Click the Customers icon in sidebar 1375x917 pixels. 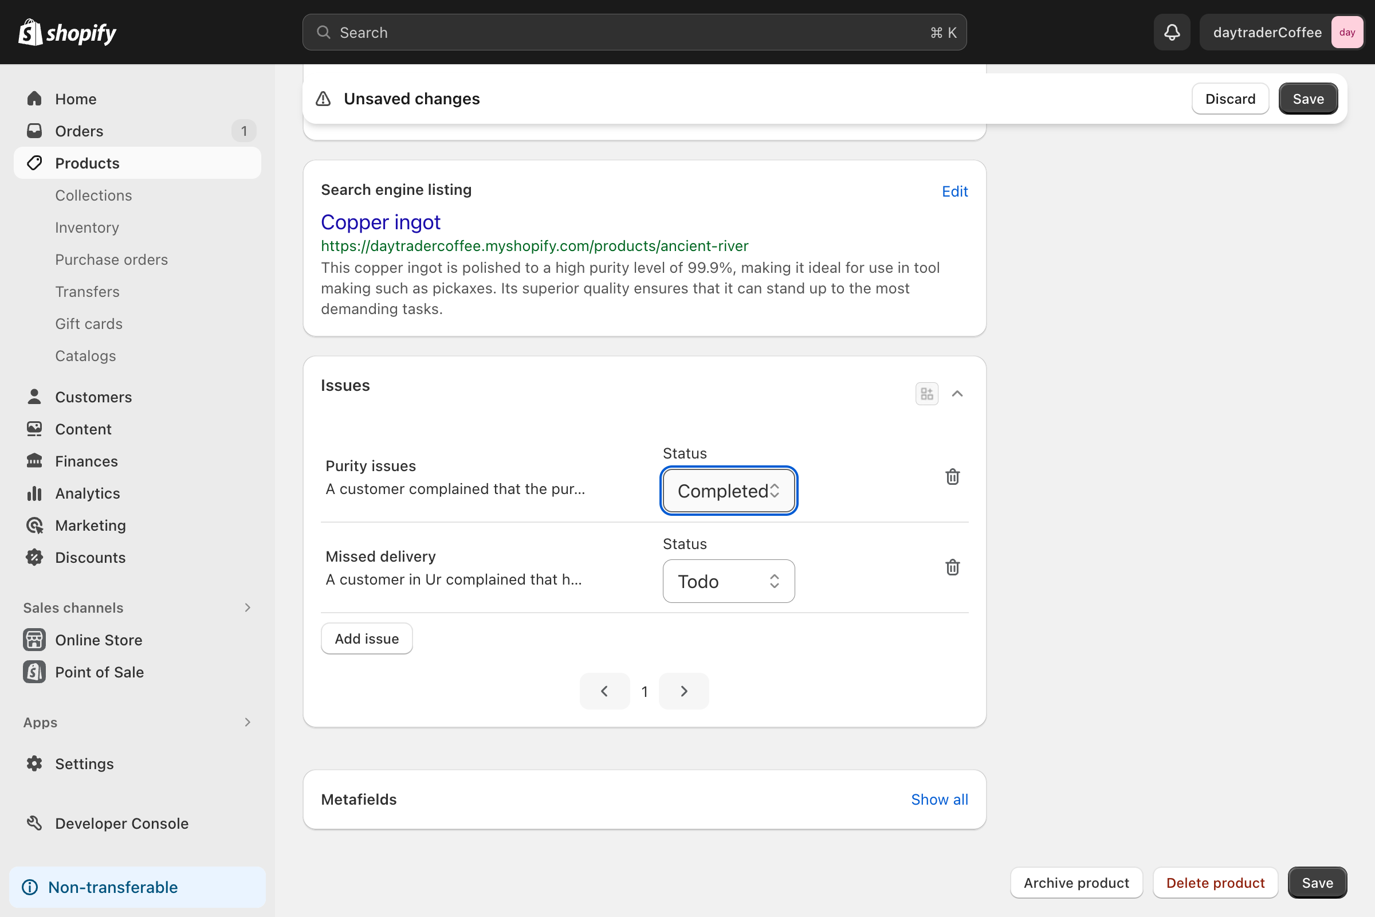pyautogui.click(x=35, y=397)
